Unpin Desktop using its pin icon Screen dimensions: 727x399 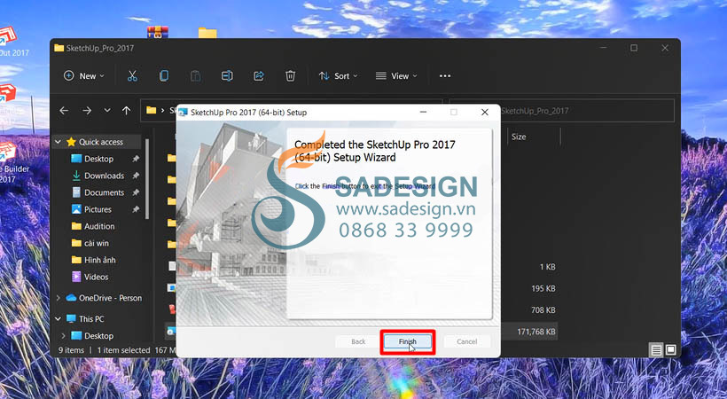(136, 159)
